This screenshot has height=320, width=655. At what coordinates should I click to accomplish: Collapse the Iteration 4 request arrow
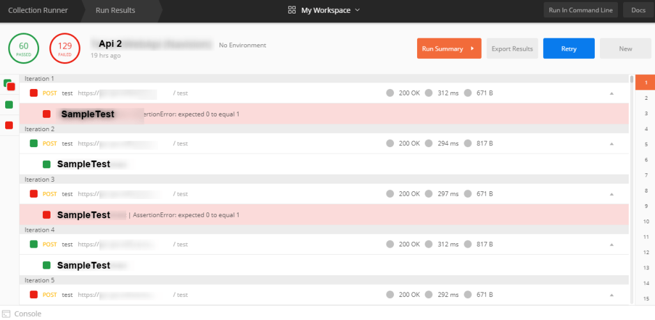[x=611, y=244]
